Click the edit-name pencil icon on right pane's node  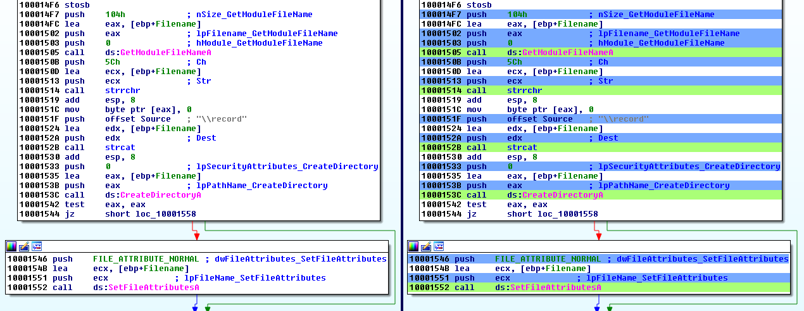pyautogui.click(x=426, y=246)
